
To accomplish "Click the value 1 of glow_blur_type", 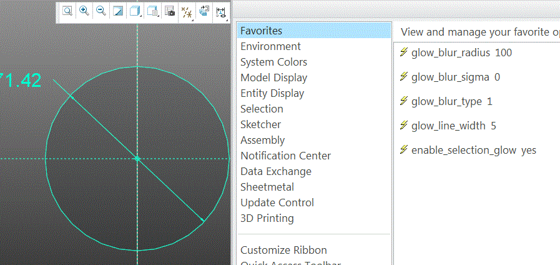I will click(x=489, y=102).
